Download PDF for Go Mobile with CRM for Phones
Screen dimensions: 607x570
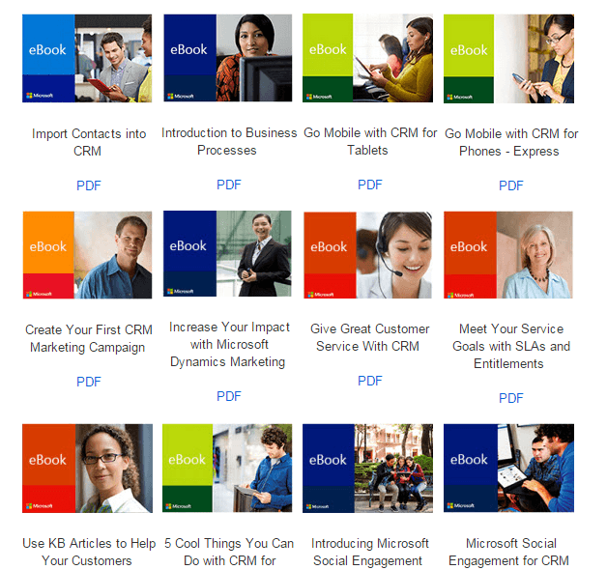(x=511, y=185)
